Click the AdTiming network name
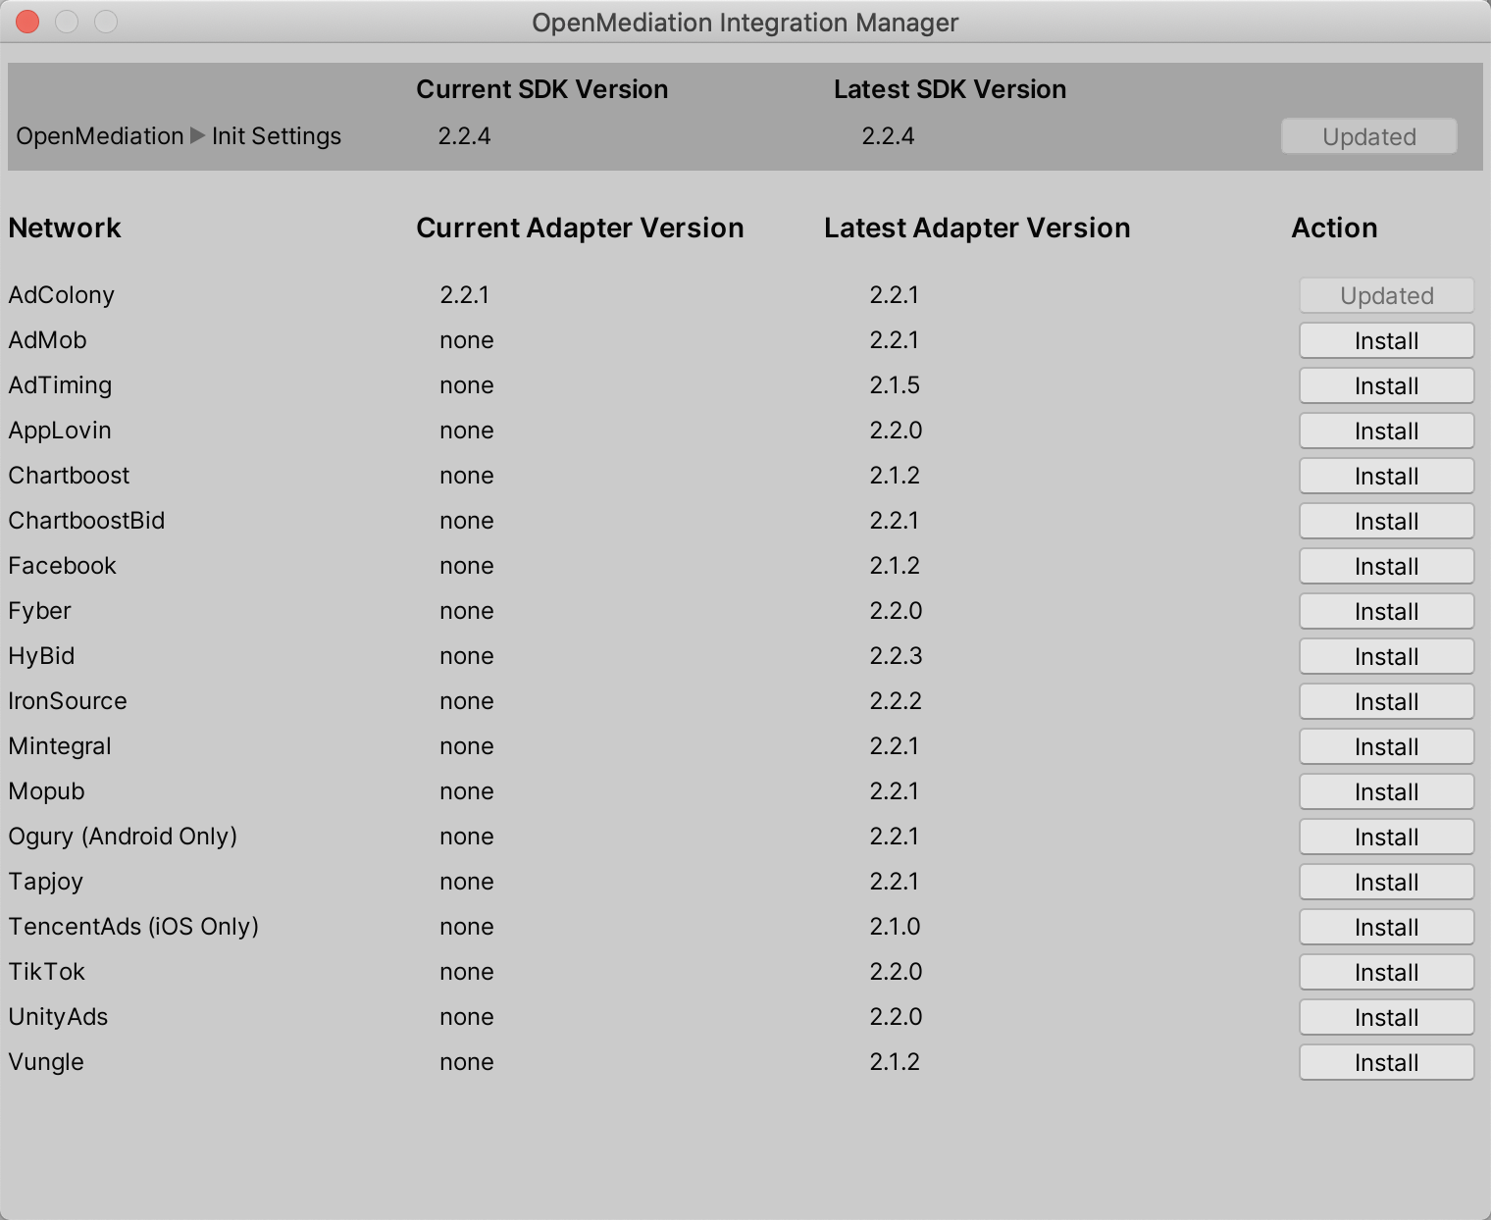This screenshot has width=1491, height=1220. pyautogui.click(x=60, y=385)
